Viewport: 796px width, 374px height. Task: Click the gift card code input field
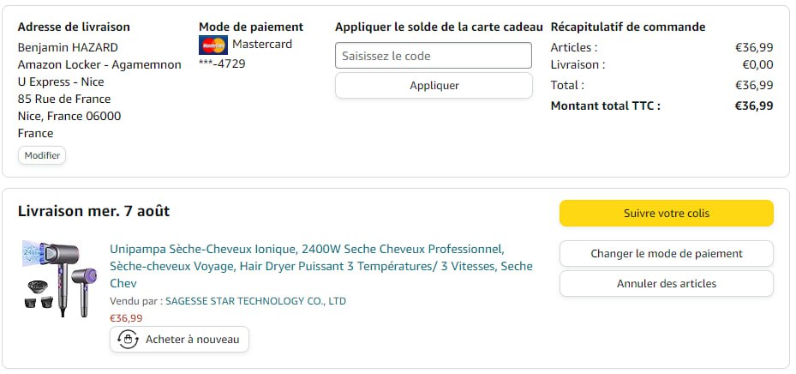point(433,56)
